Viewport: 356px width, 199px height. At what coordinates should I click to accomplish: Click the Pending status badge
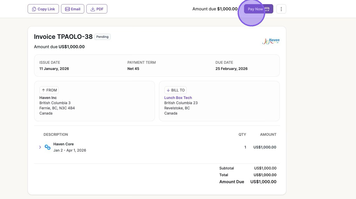(x=102, y=37)
